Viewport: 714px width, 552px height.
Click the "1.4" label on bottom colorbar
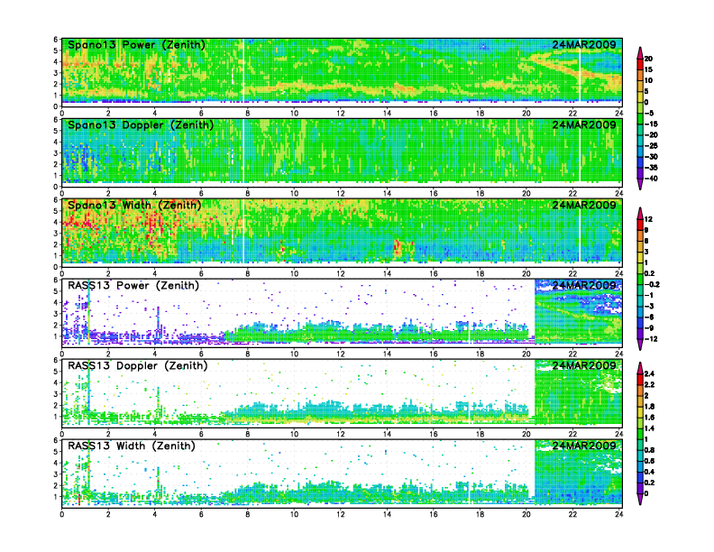point(649,428)
